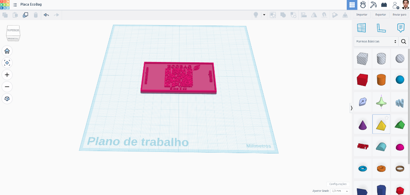Select the Ruler tool icon

(381, 28)
